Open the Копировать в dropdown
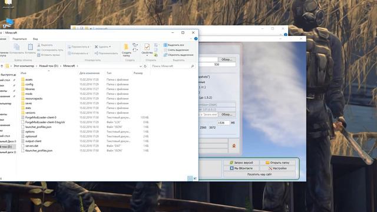The height and width of the screenshot is (212, 377). pos(78,54)
